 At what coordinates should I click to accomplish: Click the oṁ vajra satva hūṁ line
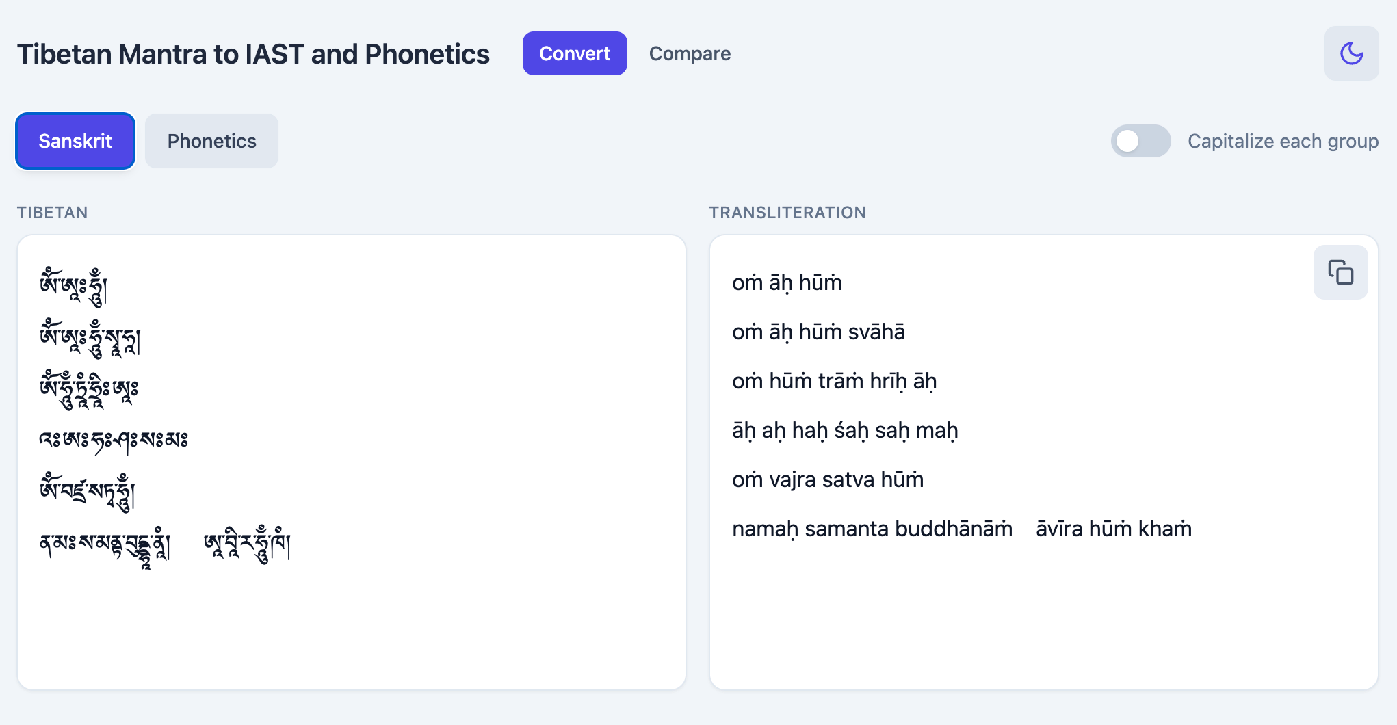[x=827, y=479]
